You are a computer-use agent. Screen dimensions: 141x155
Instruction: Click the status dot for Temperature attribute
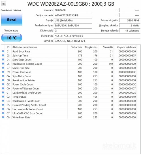click(3, 97)
